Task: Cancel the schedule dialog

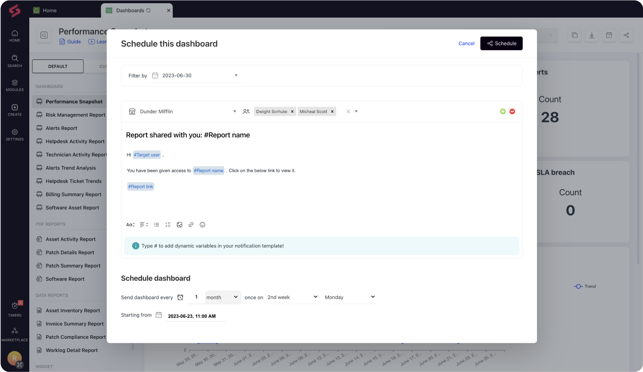Action: (x=466, y=43)
